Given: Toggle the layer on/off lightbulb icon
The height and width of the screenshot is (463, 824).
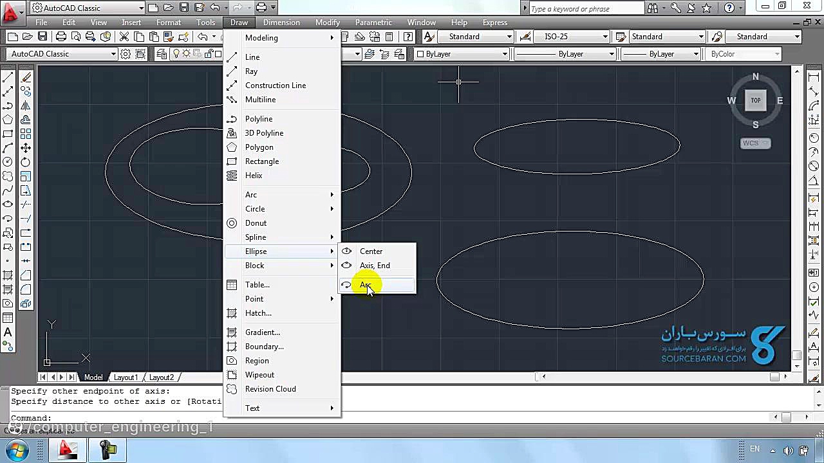Looking at the screenshot, I should pos(176,54).
